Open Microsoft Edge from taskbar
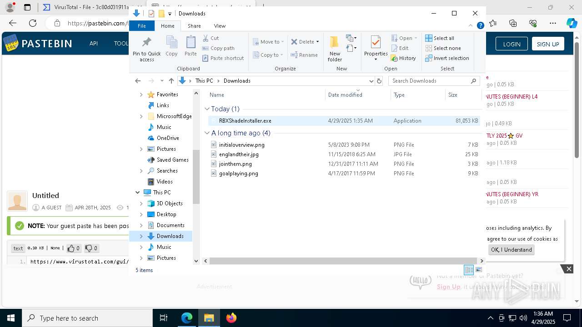This screenshot has width=582, height=327. 187,318
